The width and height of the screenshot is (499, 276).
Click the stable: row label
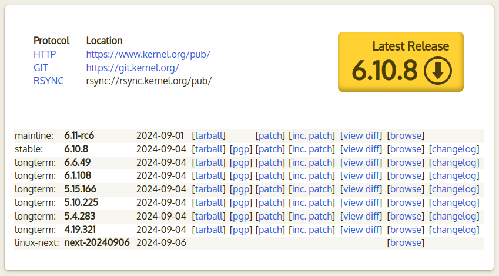(x=29, y=149)
